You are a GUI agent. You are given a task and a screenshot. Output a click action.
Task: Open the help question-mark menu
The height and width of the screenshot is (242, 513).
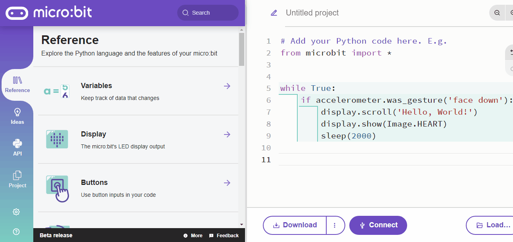tap(16, 232)
